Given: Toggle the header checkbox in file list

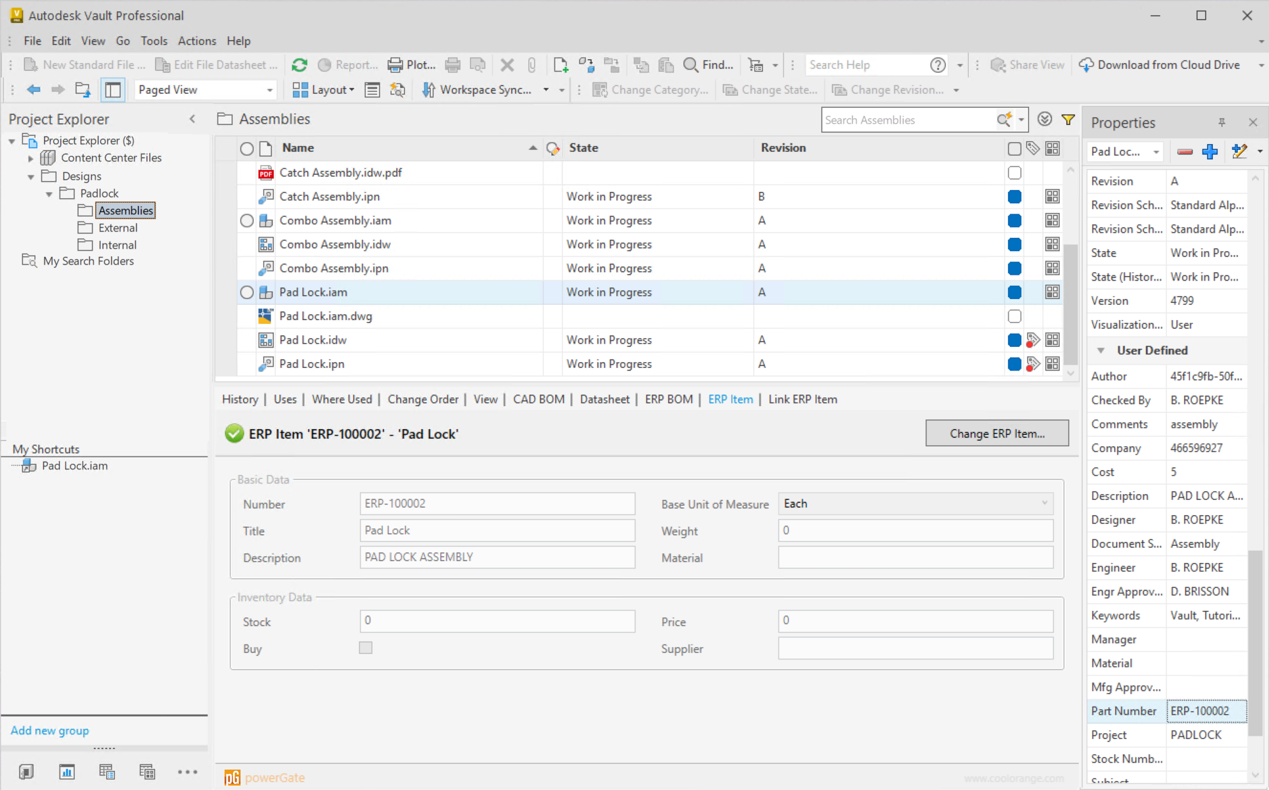Looking at the screenshot, I should coord(1014,149).
